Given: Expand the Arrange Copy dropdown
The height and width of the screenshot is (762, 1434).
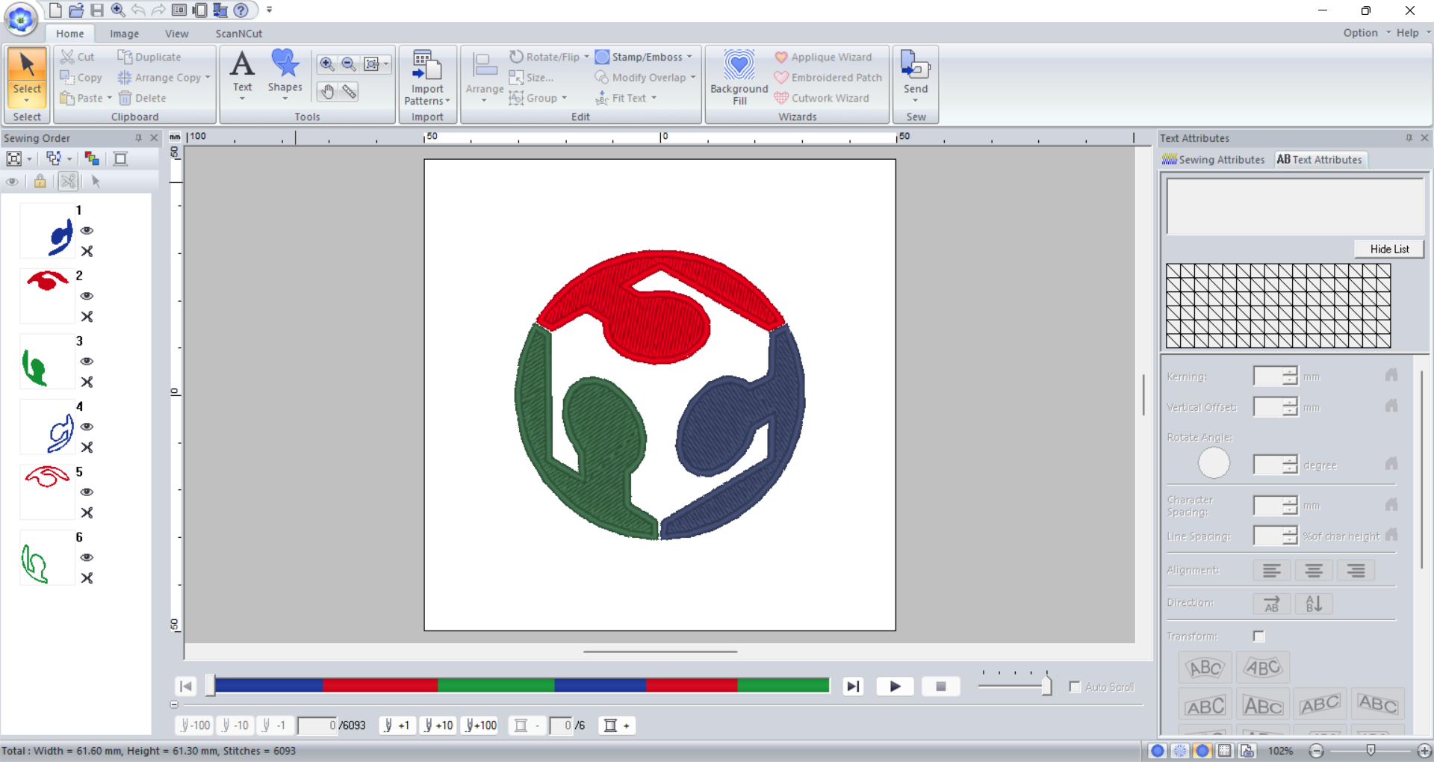Looking at the screenshot, I should click(208, 78).
